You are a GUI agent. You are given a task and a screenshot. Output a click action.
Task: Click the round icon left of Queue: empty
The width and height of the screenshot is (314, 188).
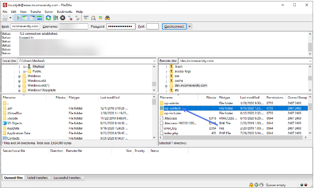point(262,185)
